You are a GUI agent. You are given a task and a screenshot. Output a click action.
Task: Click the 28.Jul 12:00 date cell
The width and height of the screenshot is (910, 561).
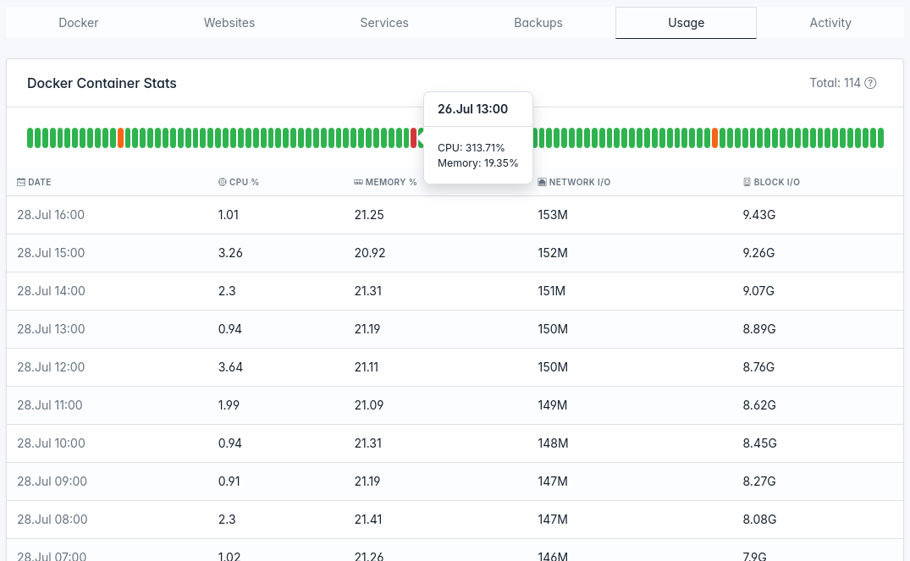(51, 367)
